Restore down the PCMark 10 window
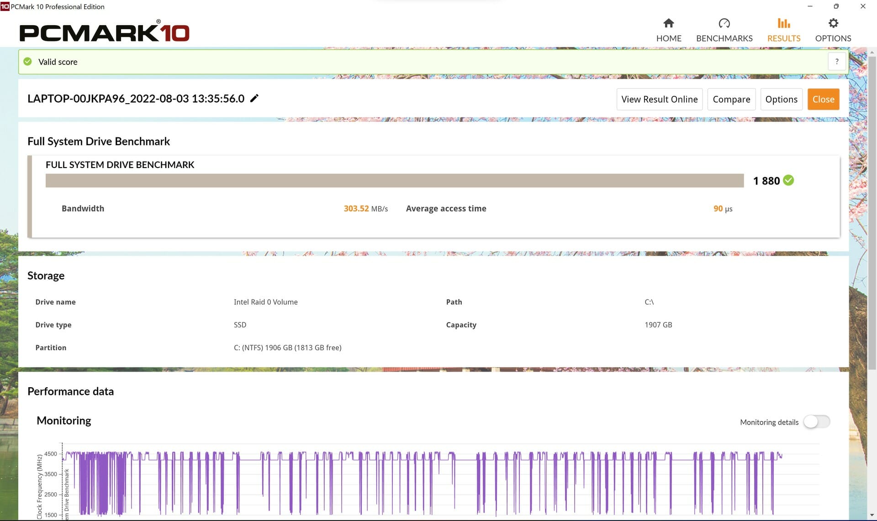 pos(836,6)
